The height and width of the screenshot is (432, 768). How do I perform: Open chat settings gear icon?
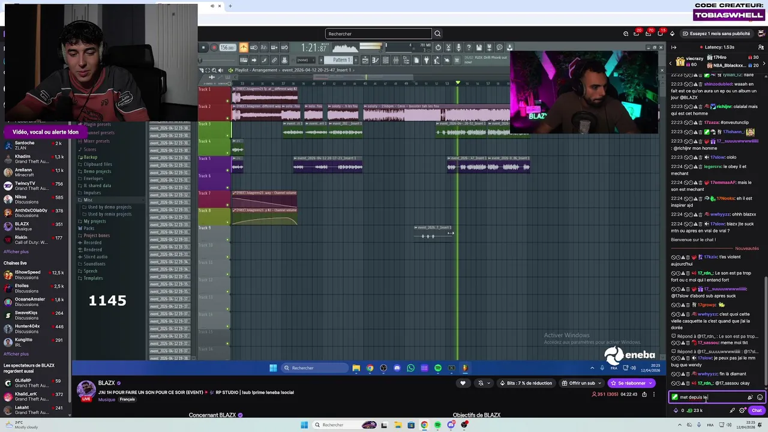pyautogui.click(x=742, y=410)
